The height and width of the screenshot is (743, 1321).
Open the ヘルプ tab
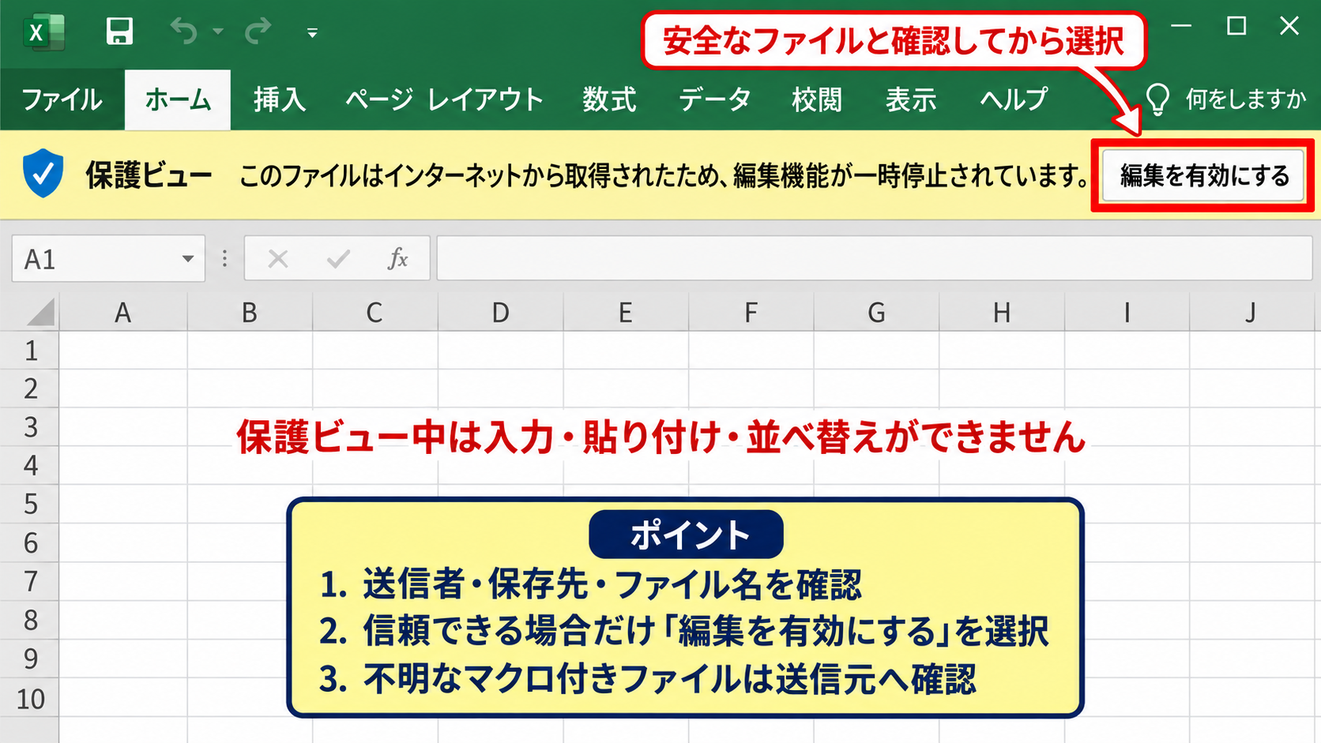coord(1014,99)
